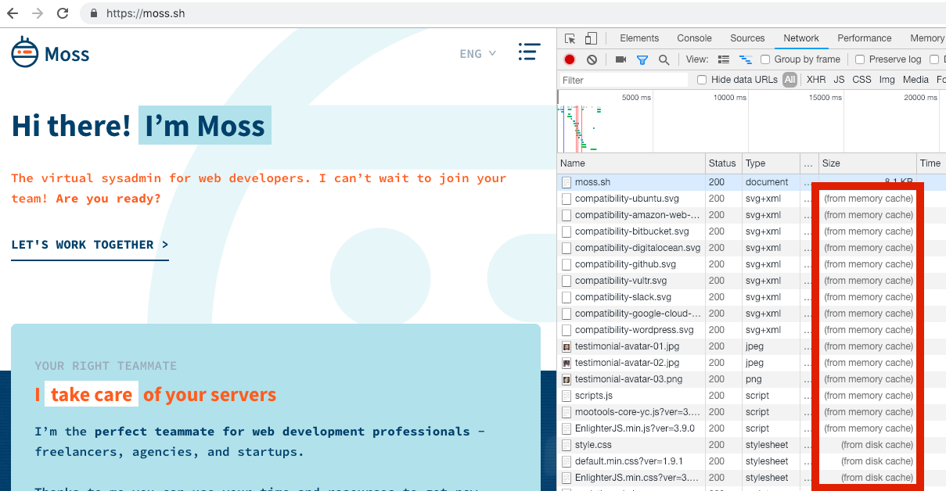Clear the network log with the clear icon

click(x=592, y=59)
